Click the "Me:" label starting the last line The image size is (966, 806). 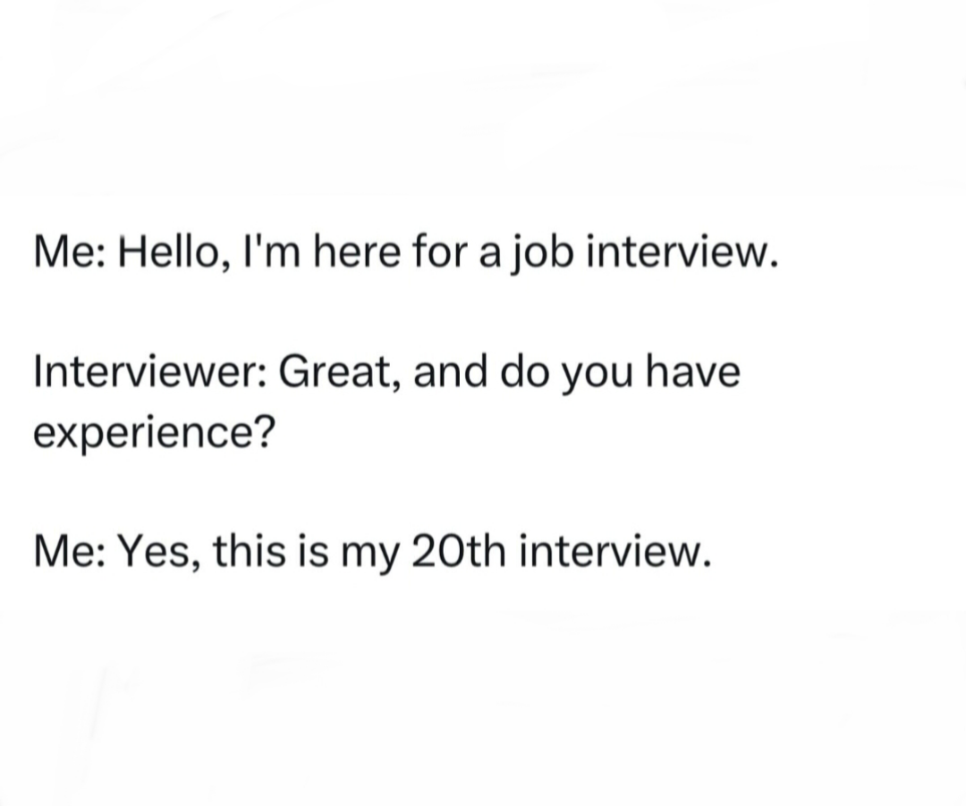pyautogui.click(x=71, y=548)
